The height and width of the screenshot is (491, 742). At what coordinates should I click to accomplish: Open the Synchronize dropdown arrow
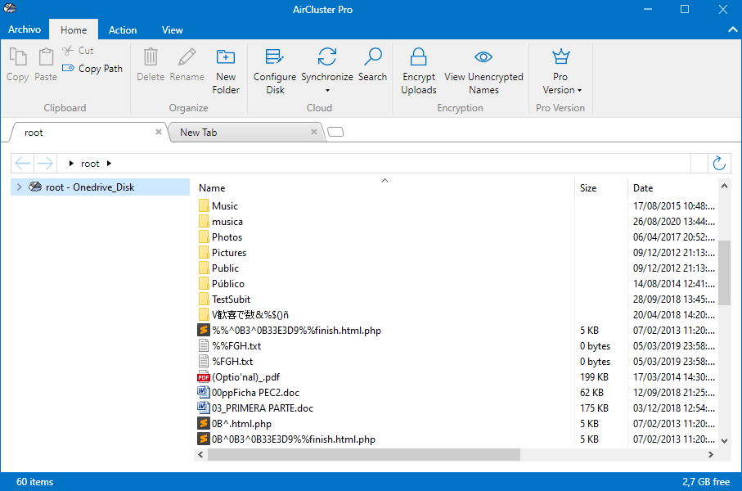tap(327, 90)
